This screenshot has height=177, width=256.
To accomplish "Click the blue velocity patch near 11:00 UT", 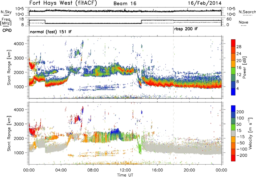I will coord(115,132).
